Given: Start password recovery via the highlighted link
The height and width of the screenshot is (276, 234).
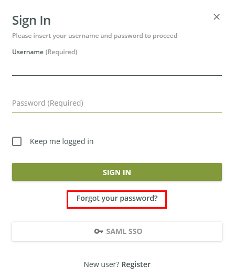Looking at the screenshot, I should click(x=117, y=198).
